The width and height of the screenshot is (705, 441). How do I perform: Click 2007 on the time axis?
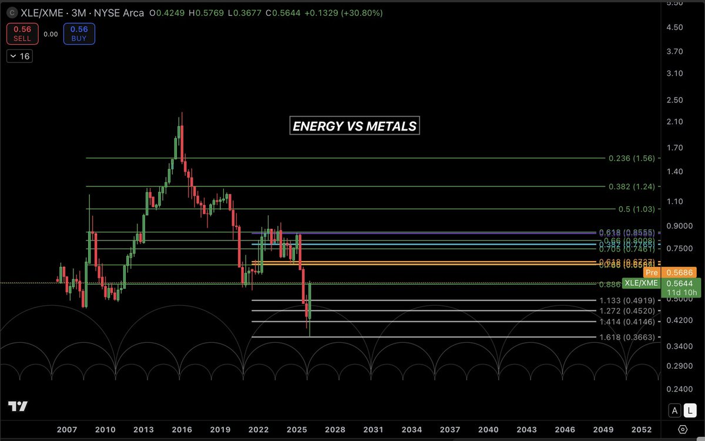pos(67,430)
